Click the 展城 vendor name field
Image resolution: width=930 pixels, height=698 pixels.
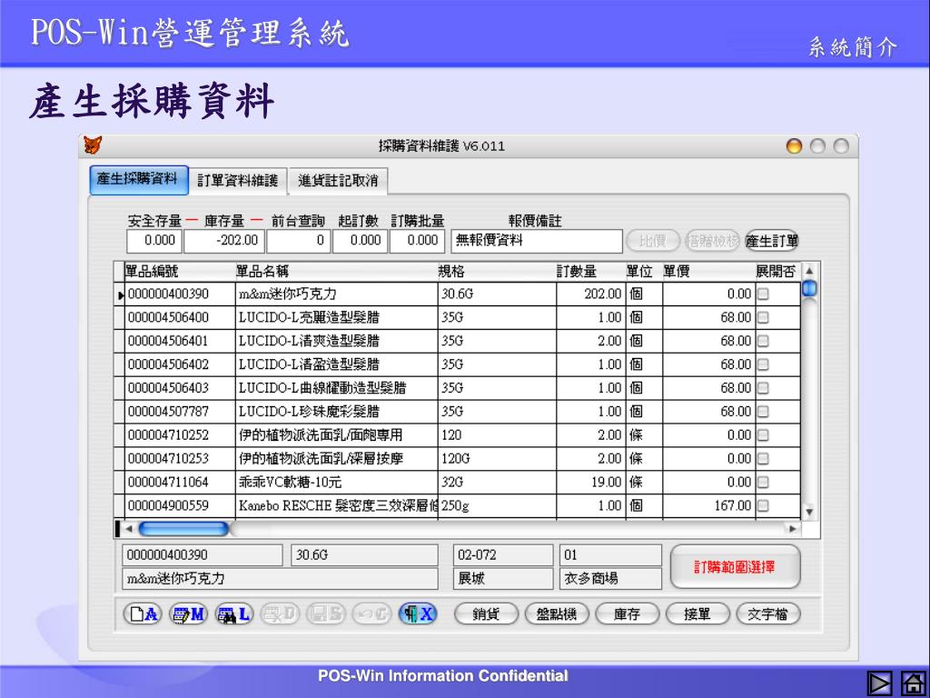(503, 578)
